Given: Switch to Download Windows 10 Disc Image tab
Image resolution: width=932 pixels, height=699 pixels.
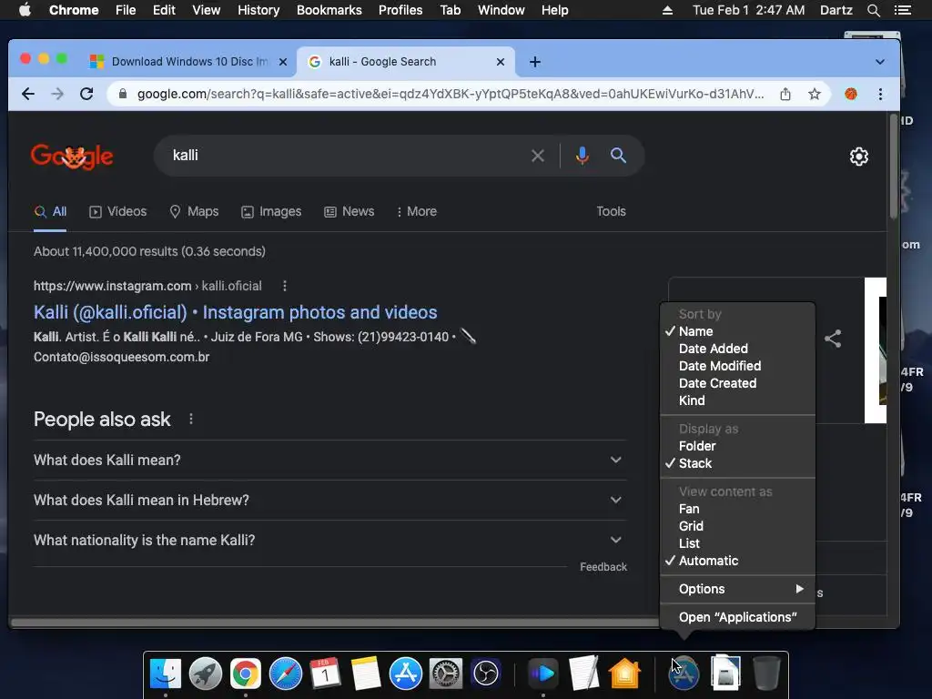Looking at the screenshot, I should (x=189, y=62).
